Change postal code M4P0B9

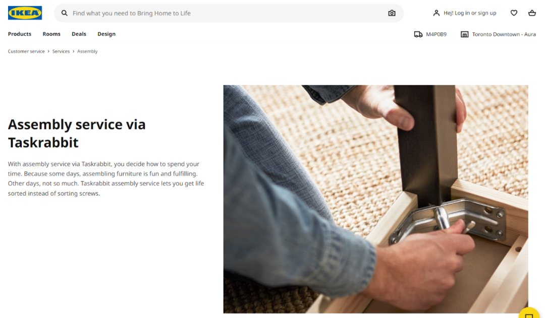[x=436, y=34]
